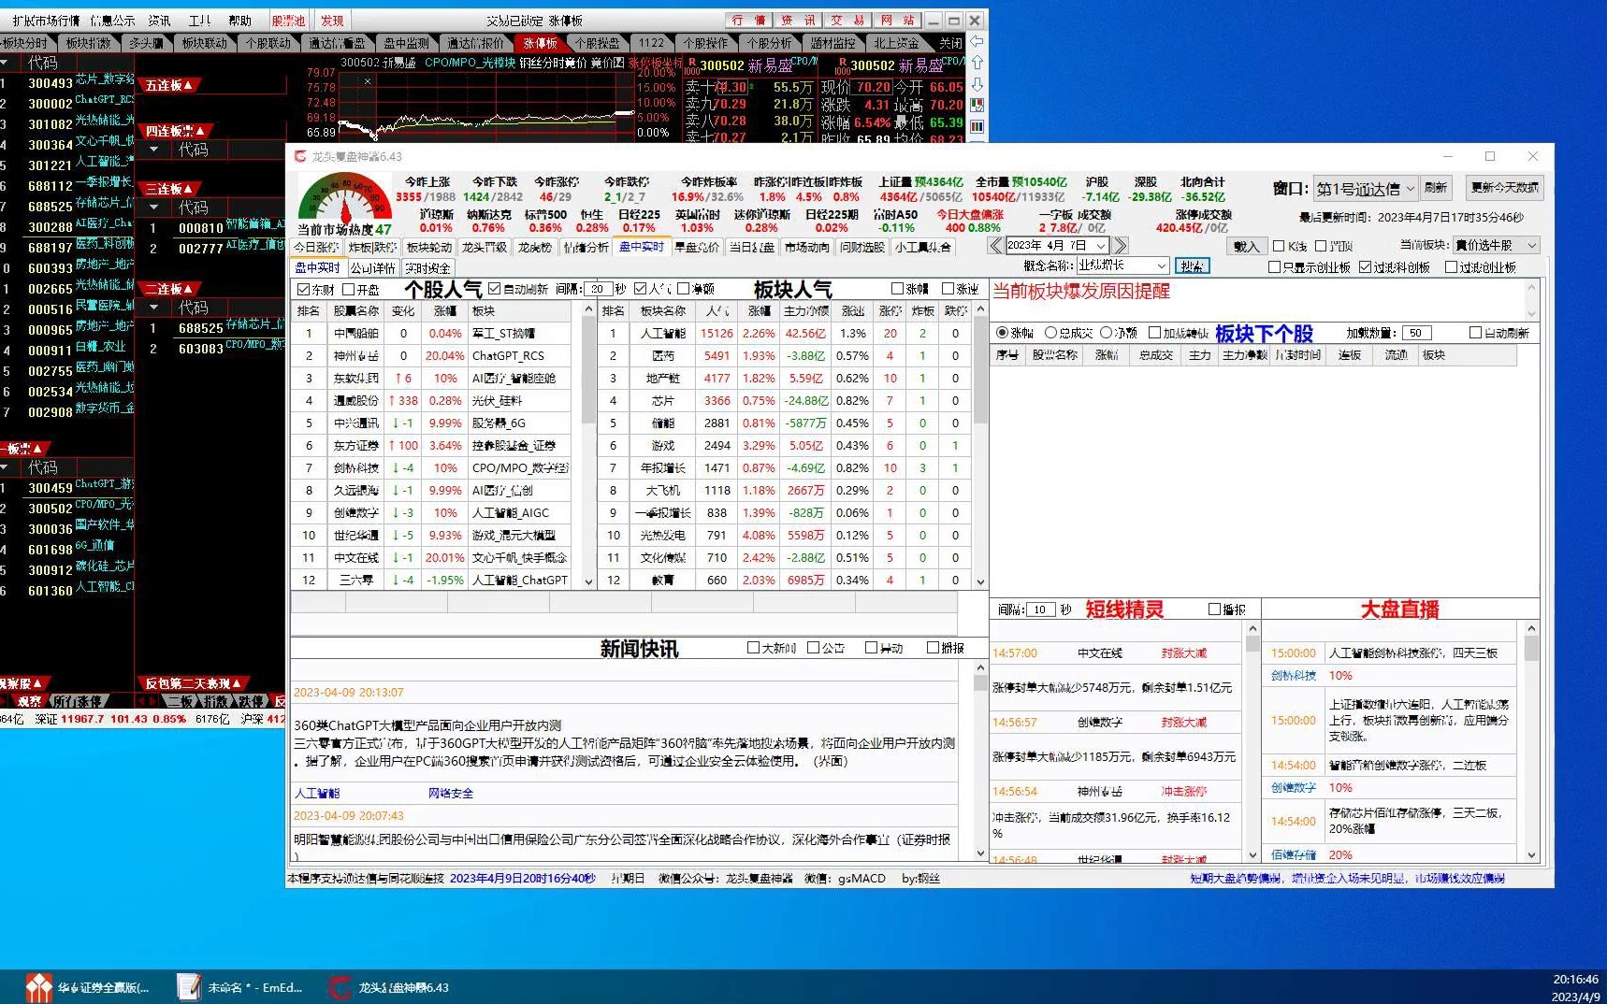The image size is (1607, 1004).
Task: Expand the 代码 column dropdown at top-left
Action: click(5, 63)
